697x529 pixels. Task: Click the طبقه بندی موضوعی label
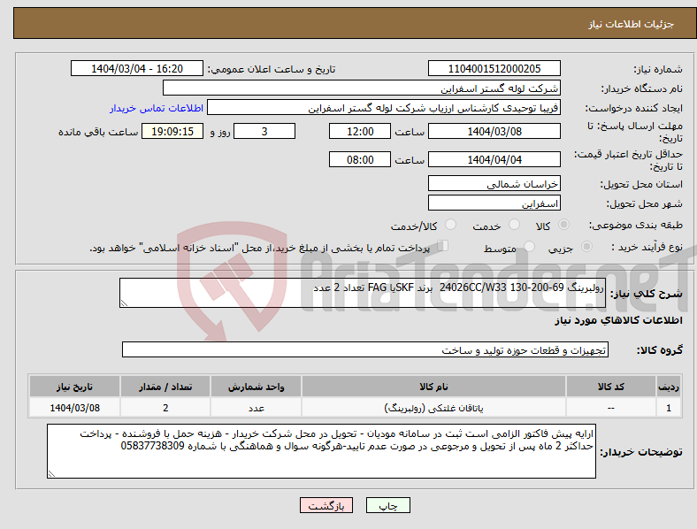tap(636, 225)
